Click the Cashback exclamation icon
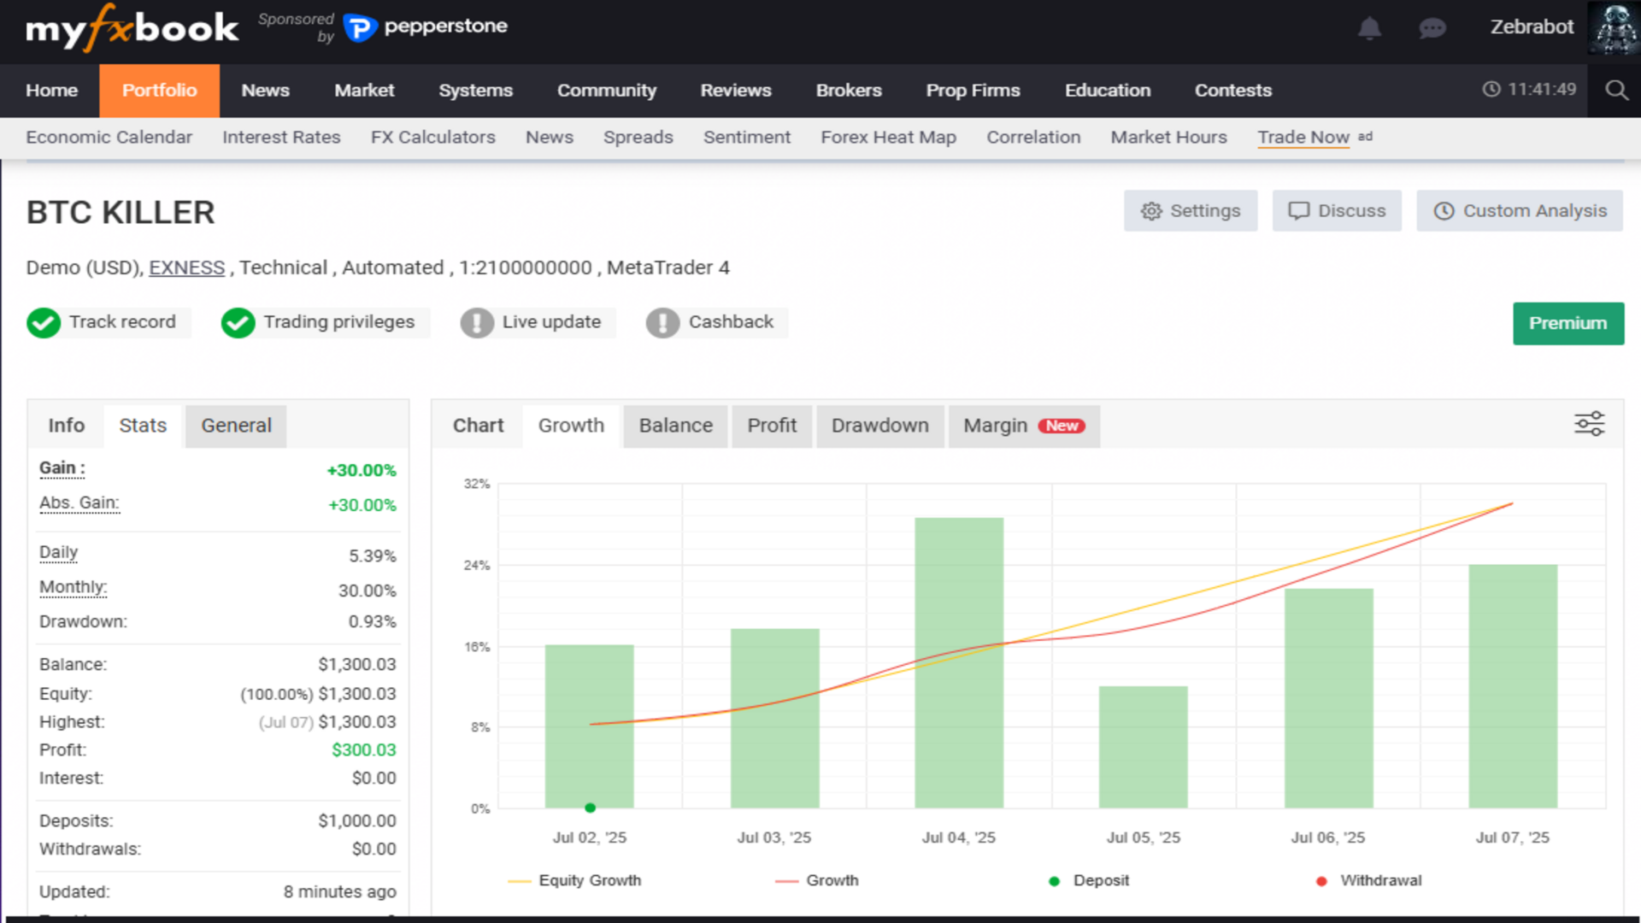Image resolution: width=1641 pixels, height=923 pixels. point(662,323)
